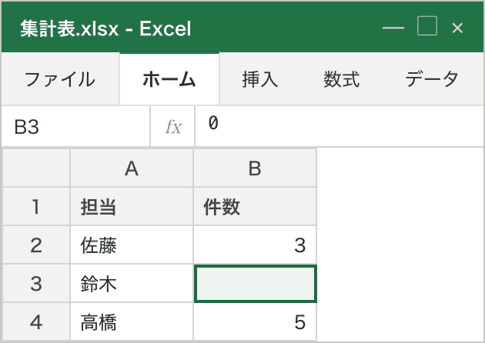Screen dimensions: 485x343
Task: Switch to the ホーム tab
Action: click(x=169, y=79)
